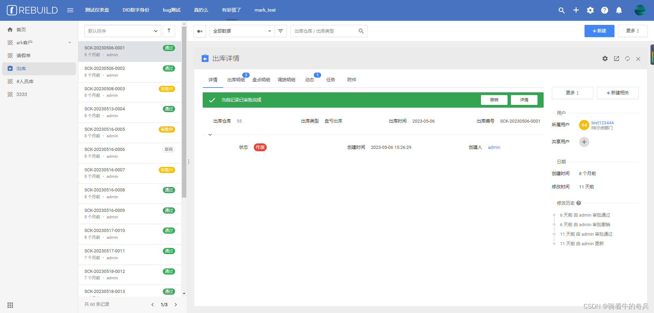The image size is (654, 313).
Task: Click the 撤销 approval button
Action: [494, 100]
